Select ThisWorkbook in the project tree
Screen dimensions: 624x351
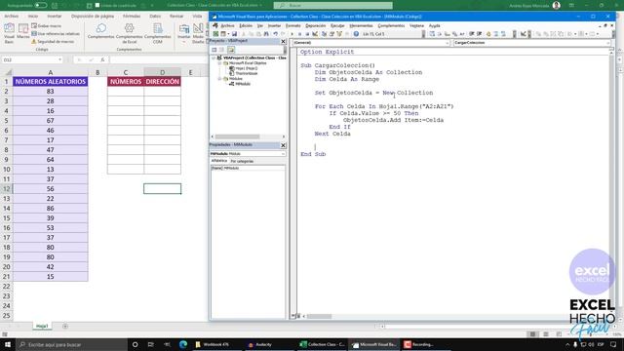click(x=244, y=74)
